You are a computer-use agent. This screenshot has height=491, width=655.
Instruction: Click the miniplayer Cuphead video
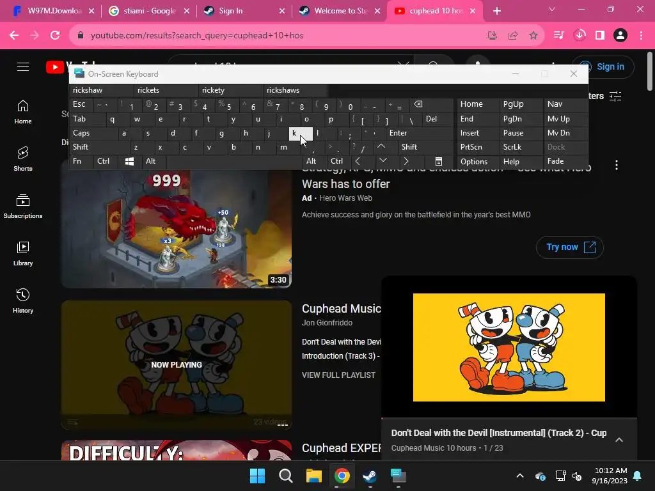(509, 347)
